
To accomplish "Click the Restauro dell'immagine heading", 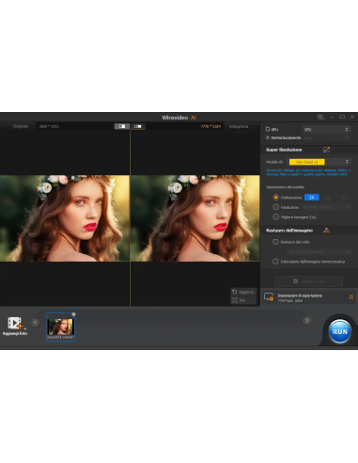I will point(289,231).
